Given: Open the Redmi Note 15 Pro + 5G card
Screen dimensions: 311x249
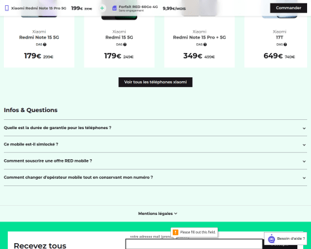Looking at the screenshot, I should click(x=200, y=41).
